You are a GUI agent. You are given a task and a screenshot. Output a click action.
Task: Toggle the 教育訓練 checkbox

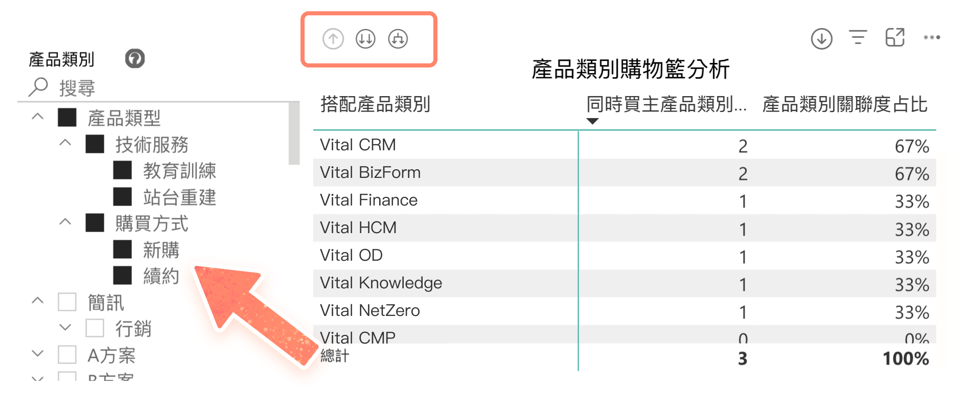pos(123,170)
